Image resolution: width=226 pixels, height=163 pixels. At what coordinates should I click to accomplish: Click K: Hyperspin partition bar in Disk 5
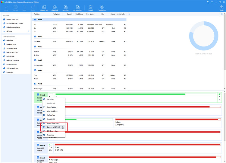[x=135, y=157]
